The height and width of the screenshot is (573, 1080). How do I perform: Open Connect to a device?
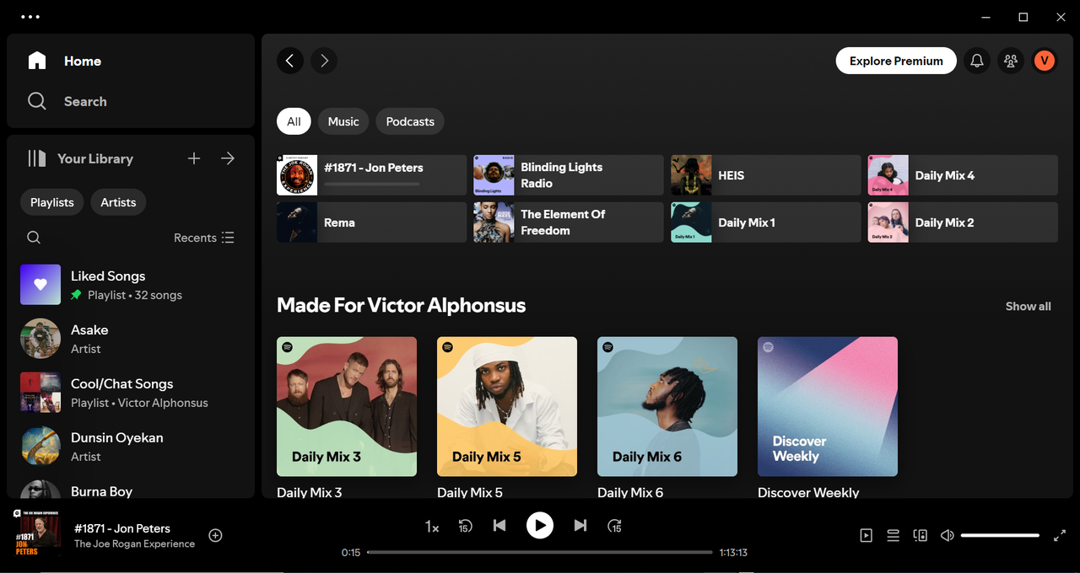(921, 535)
